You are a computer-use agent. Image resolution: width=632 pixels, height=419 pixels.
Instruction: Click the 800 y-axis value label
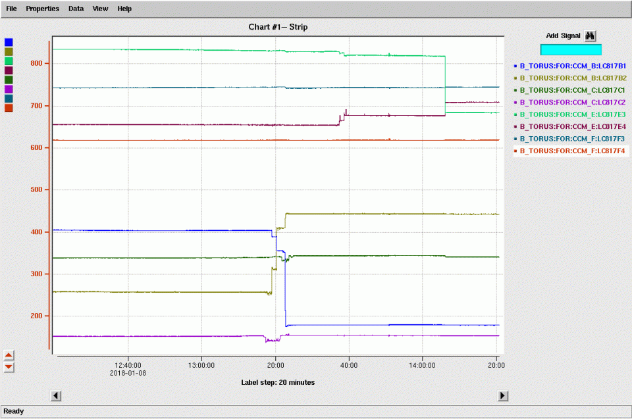click(36, 63)
